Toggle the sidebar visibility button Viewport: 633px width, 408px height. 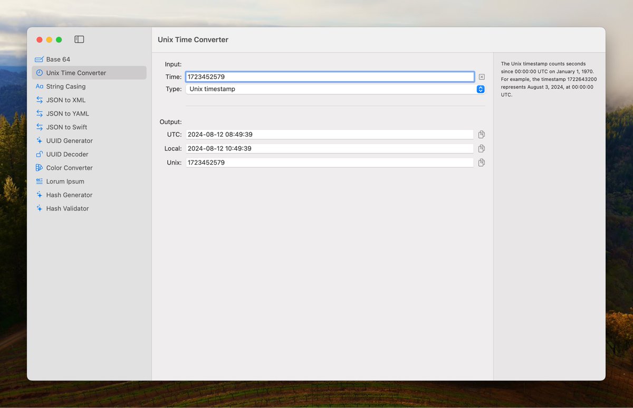[79, 40]
